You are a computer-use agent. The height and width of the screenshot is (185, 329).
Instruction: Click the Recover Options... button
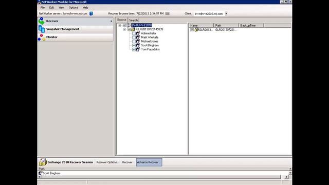[108, 162]
